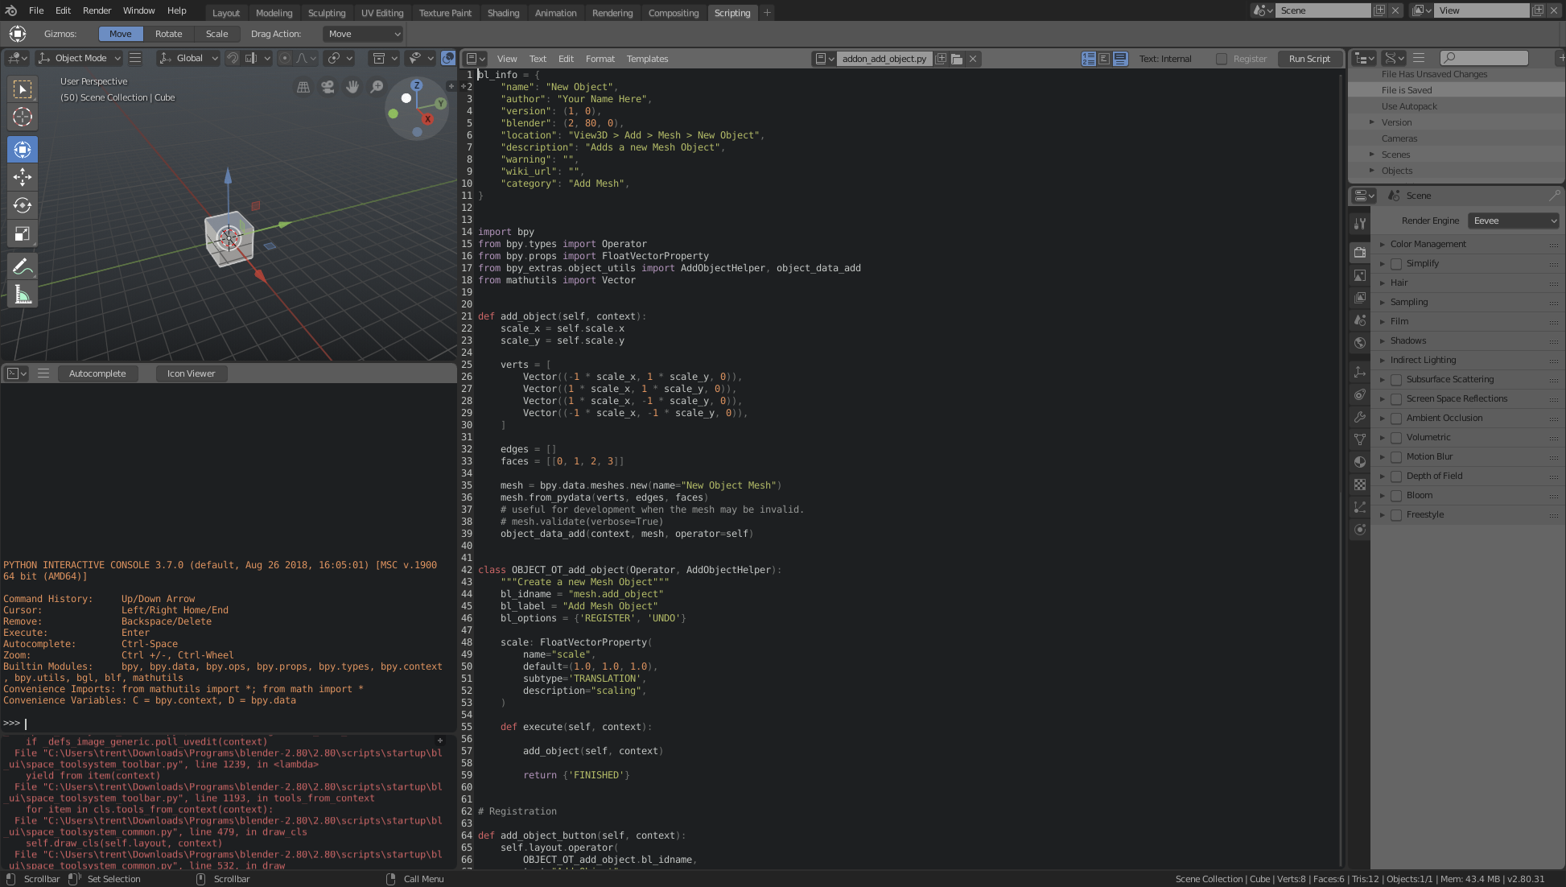Toggle line numbers display in text editor
The height and width of the screenshot is (887, 1566).
coord(1089,59)
